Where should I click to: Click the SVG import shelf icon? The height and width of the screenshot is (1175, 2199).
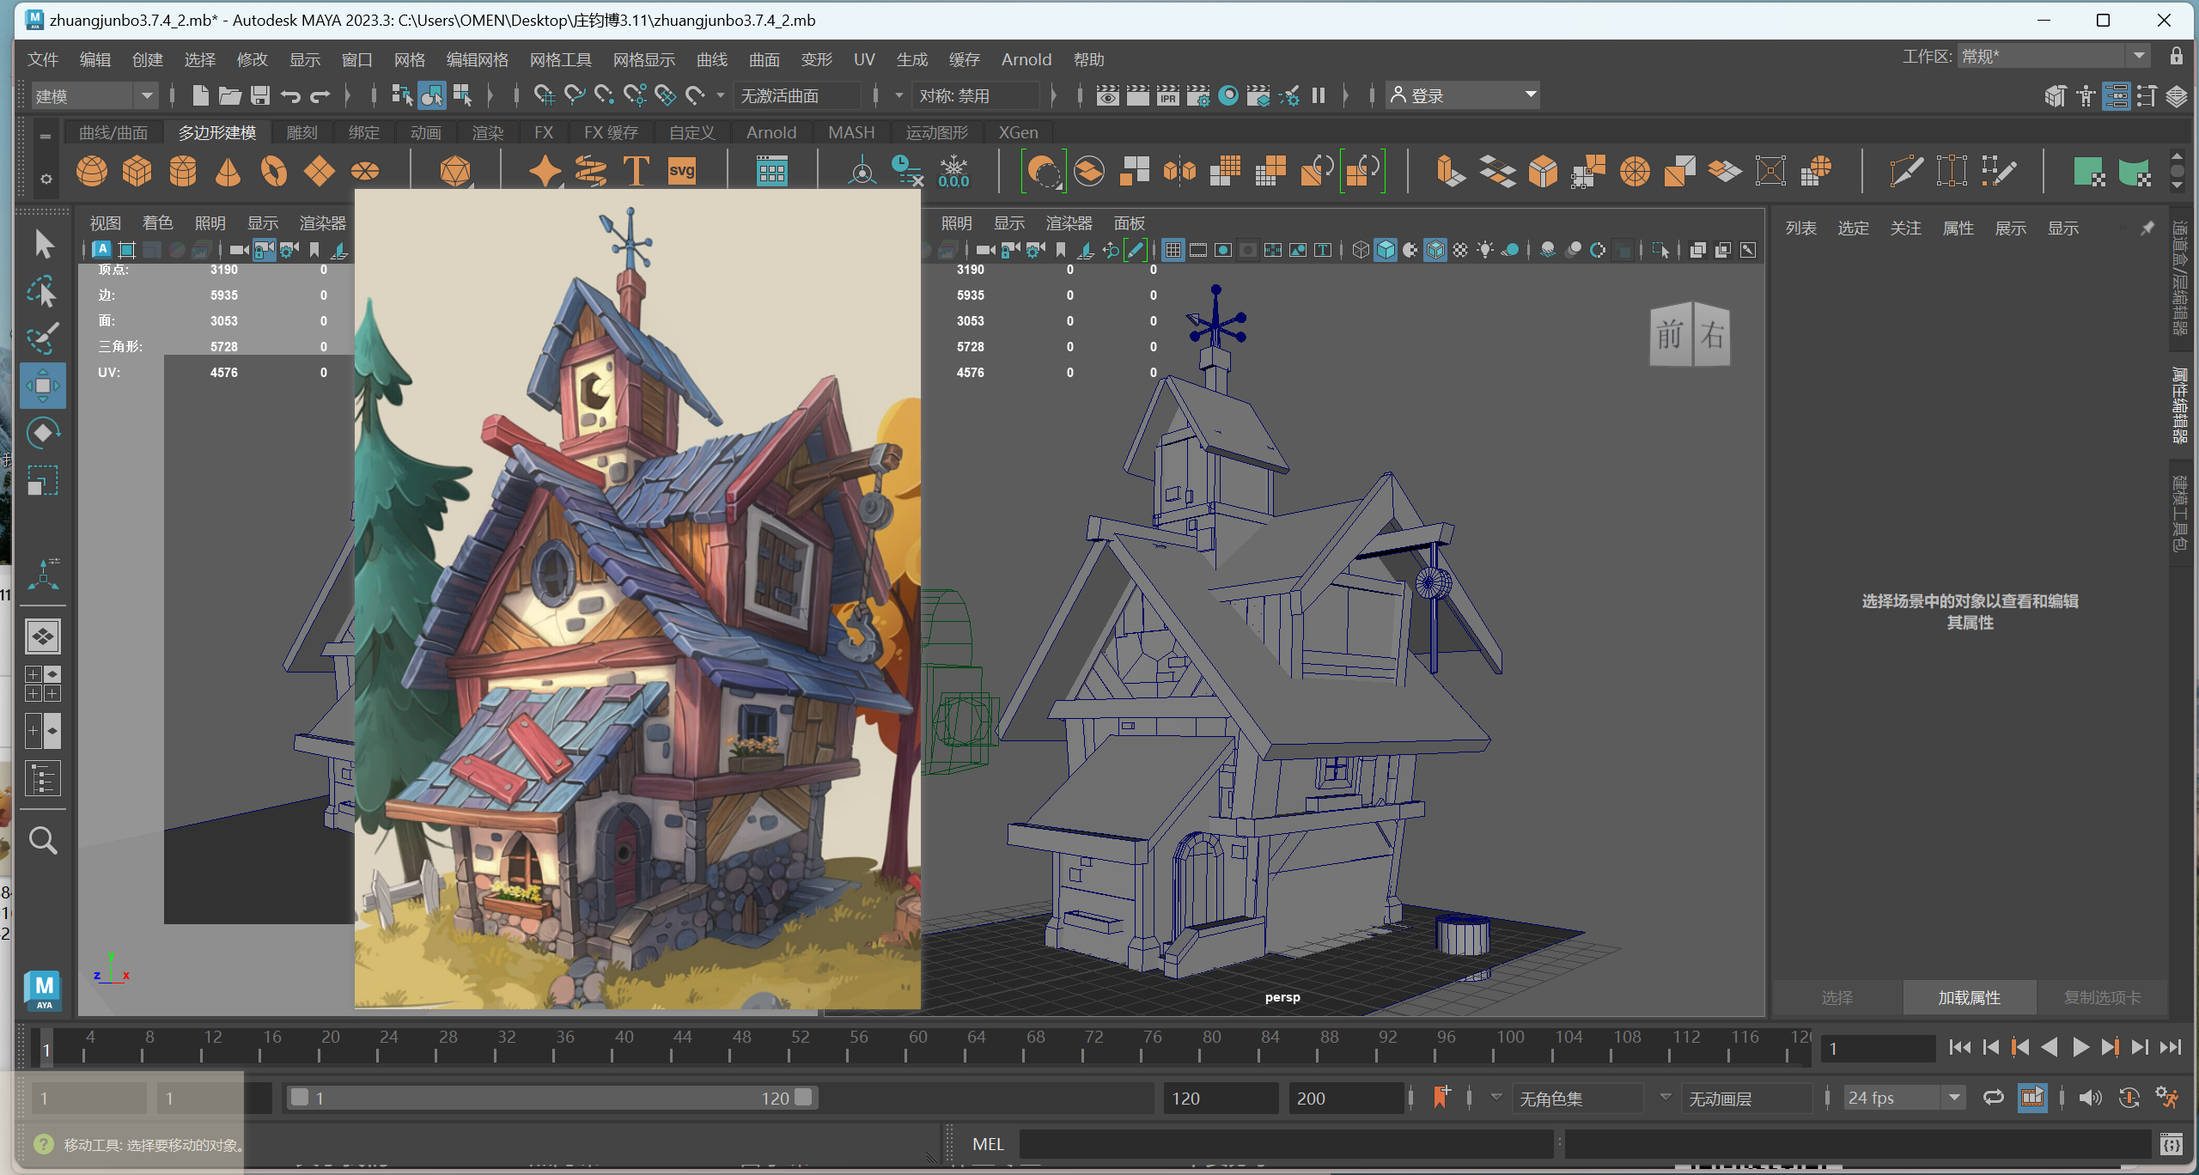[x=682, y=171]
